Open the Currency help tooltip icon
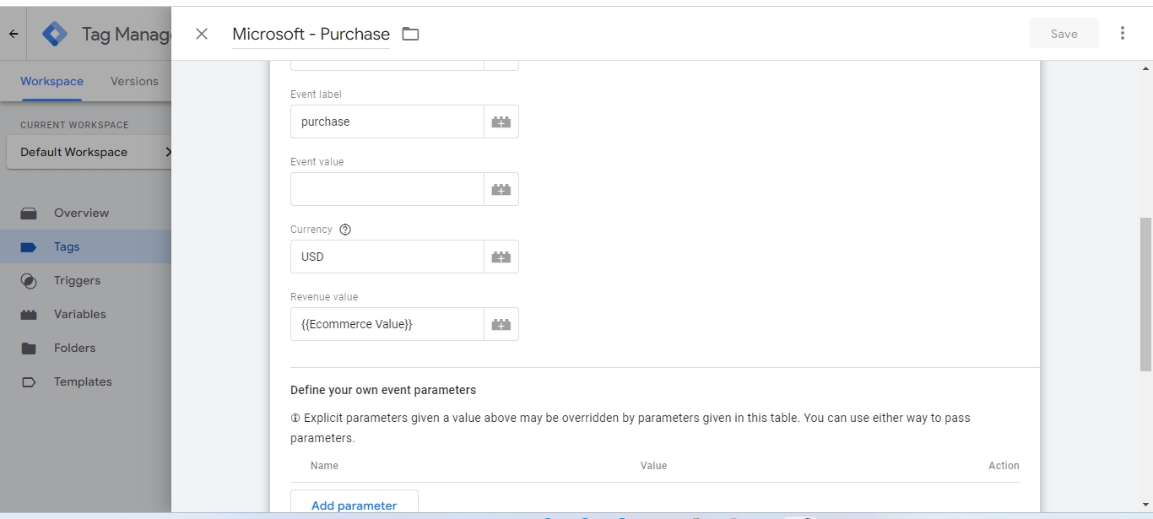This screenshot has width=1153, height=519. [x=344, y=230]
